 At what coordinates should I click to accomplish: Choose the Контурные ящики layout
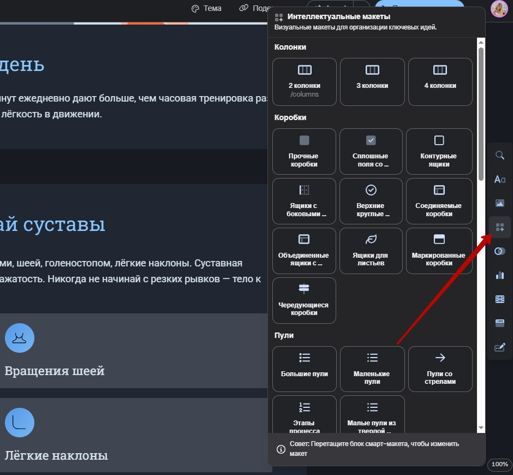coord(439,151)
